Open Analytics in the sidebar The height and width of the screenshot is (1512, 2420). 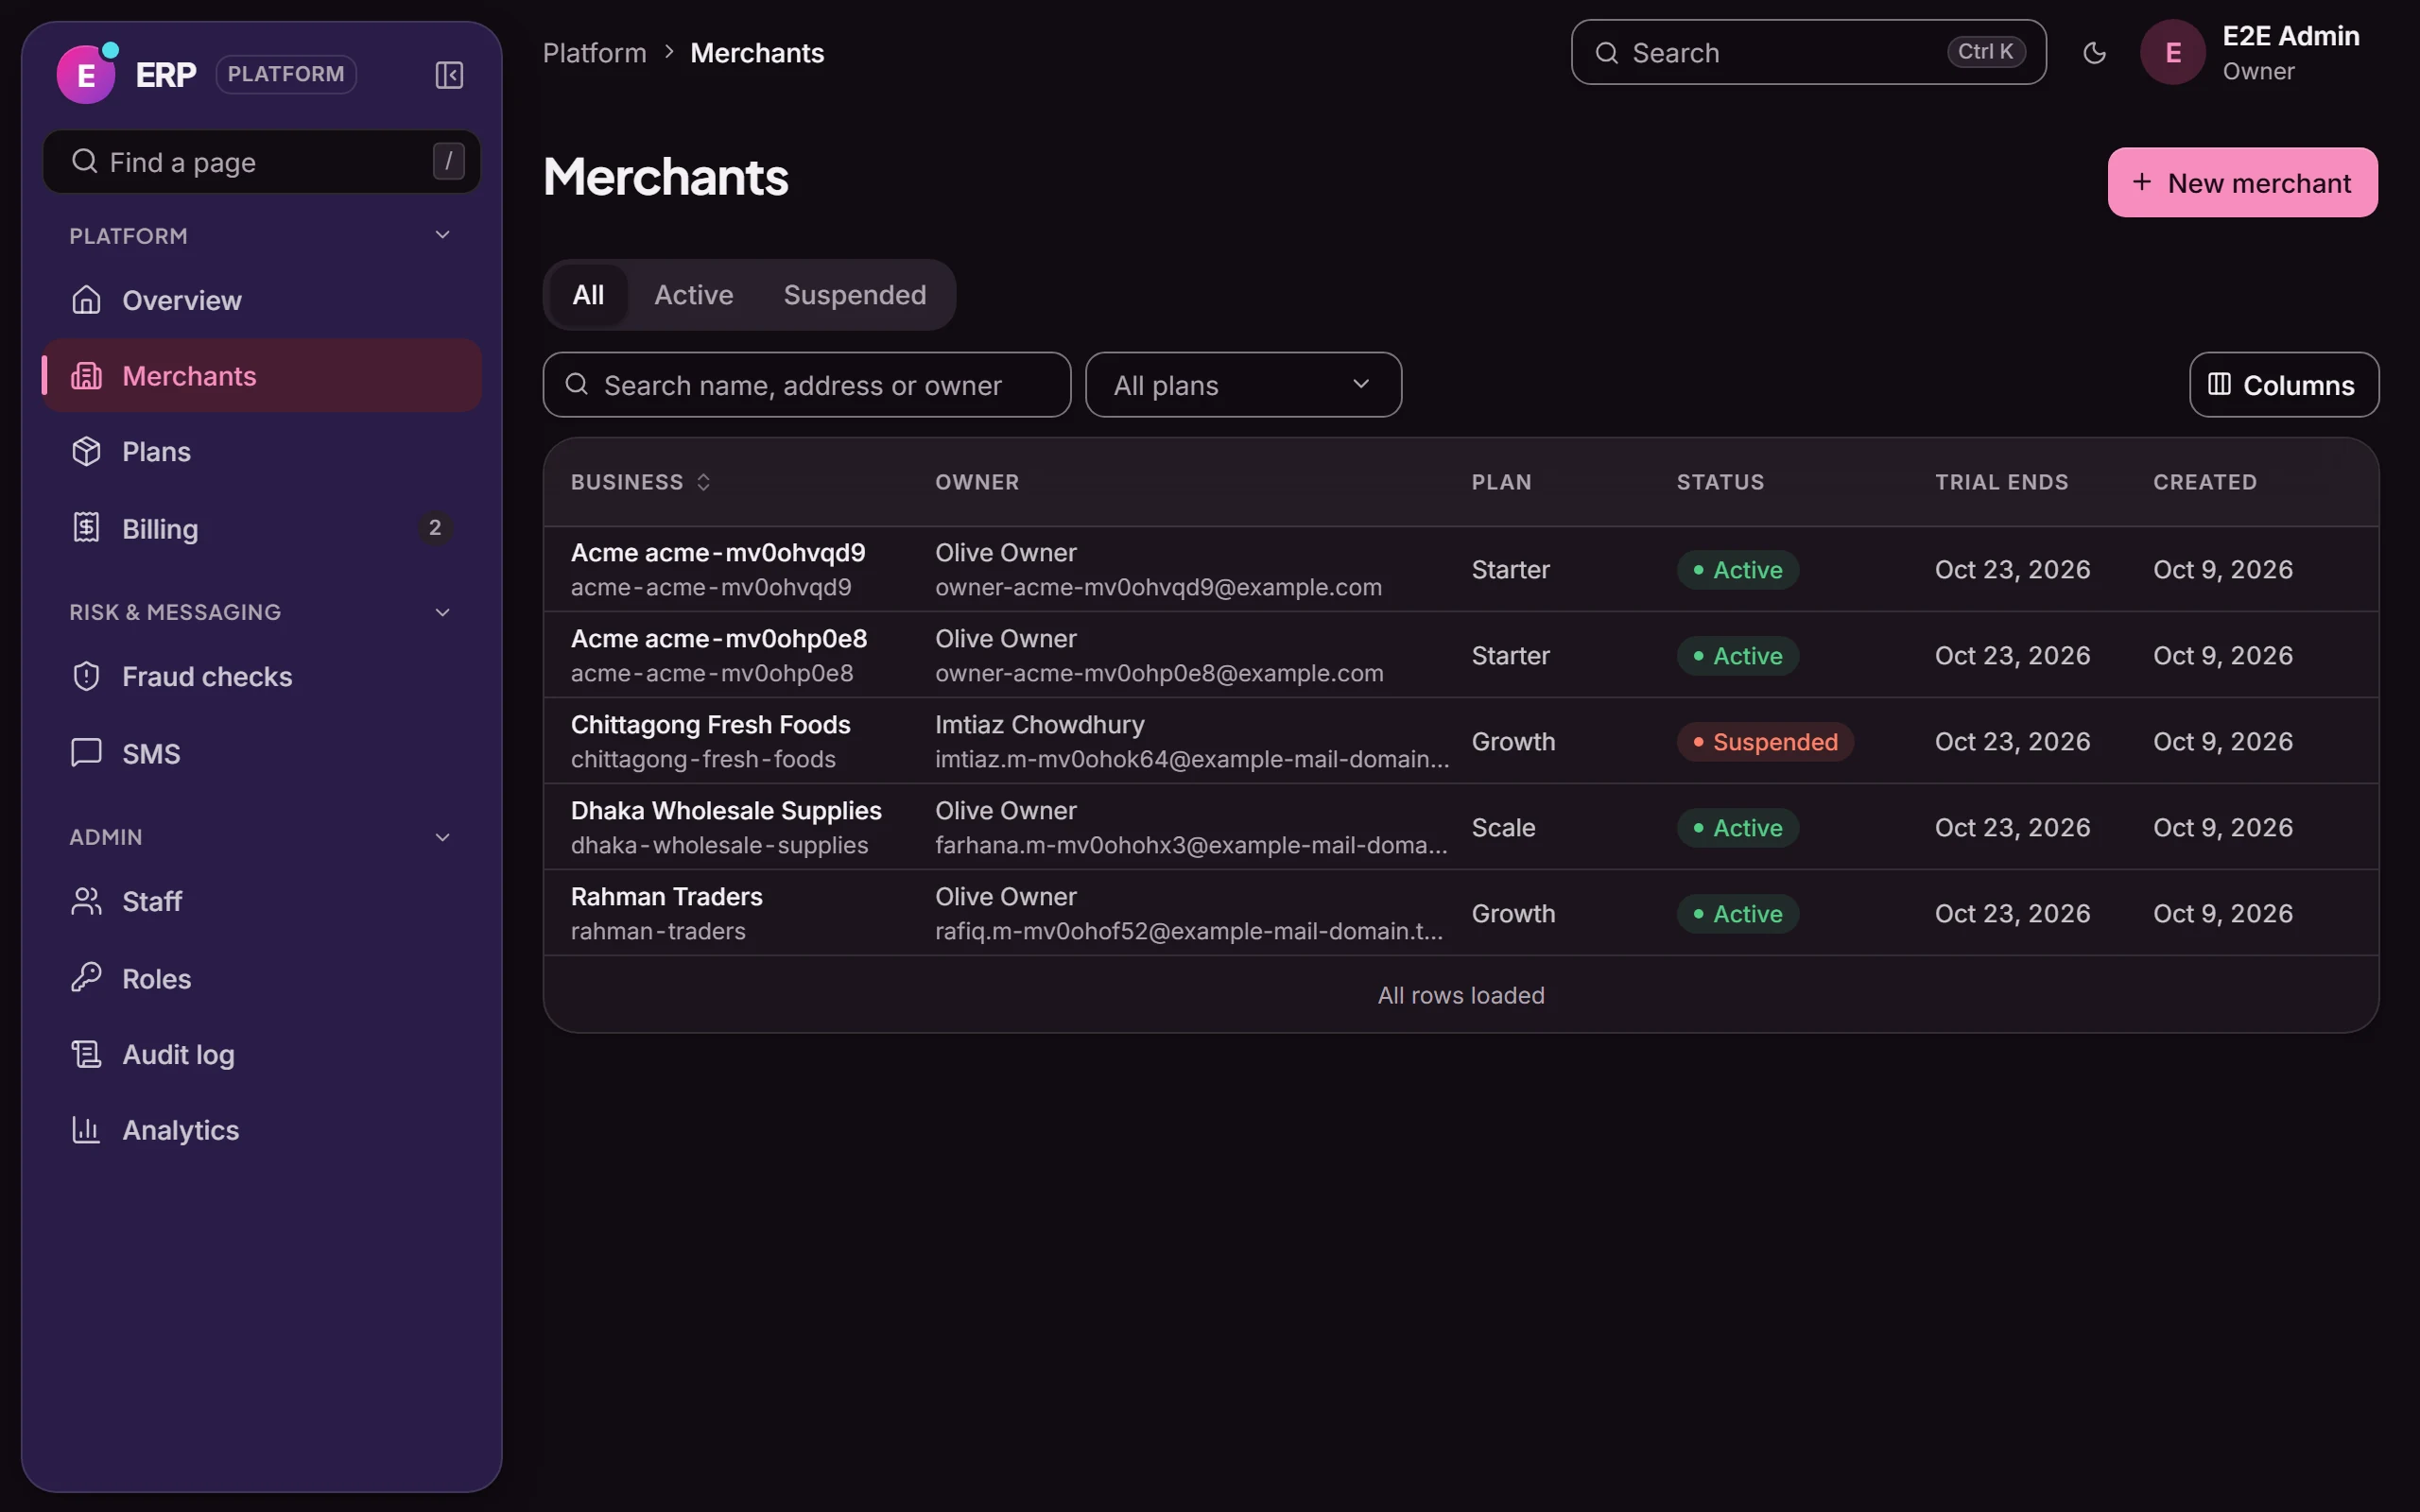tap(262, 1130)
